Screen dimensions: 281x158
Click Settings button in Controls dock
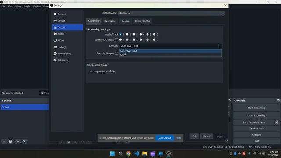256,135
